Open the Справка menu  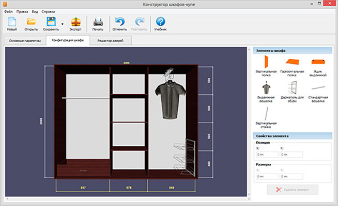[48, 11]
